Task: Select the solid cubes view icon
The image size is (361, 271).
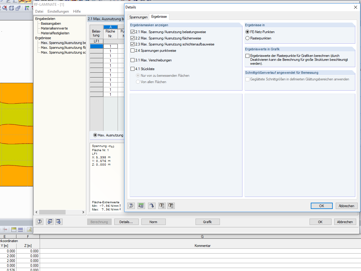Action: (x=18, y=8)
